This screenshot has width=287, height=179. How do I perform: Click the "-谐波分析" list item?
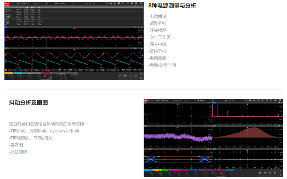pyautogui.click(x=157, y=23)
